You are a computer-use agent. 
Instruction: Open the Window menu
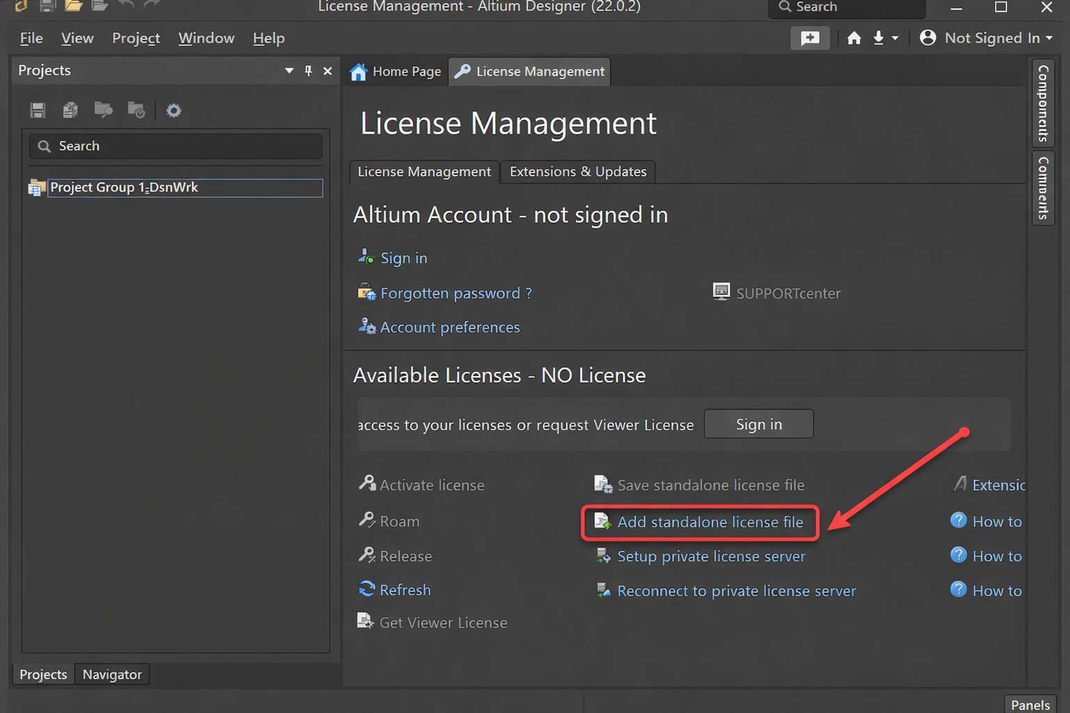click(206, 38)
